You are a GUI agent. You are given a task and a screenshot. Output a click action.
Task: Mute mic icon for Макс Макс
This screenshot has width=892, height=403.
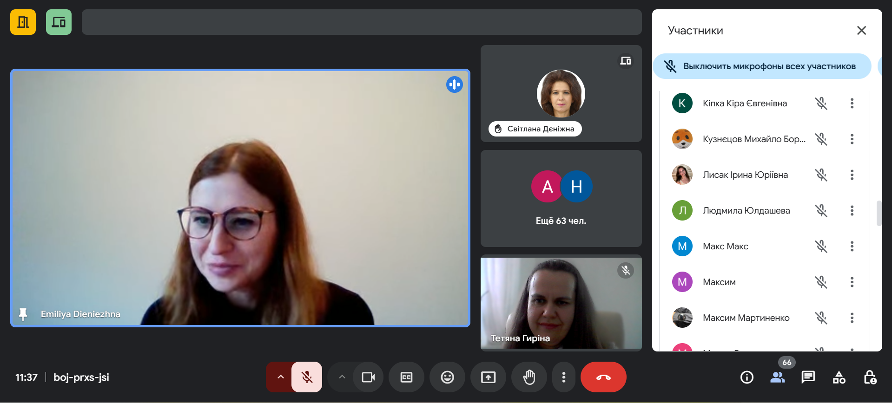(x=821, y=246)
